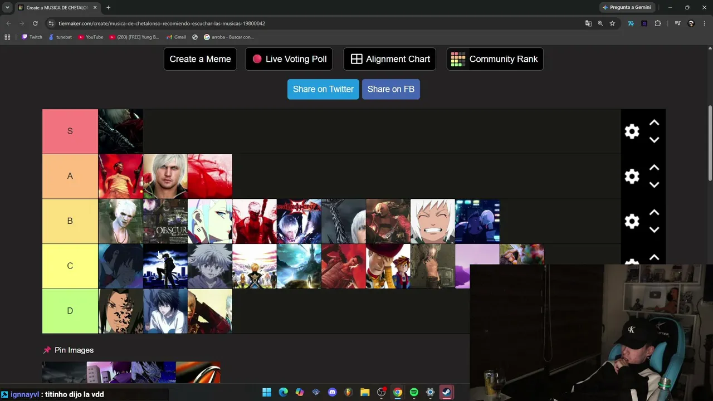Open settings gear for the A tier row
Image resolution: width=713 pixels, height=401 pixels.
(x=632, y=177)
